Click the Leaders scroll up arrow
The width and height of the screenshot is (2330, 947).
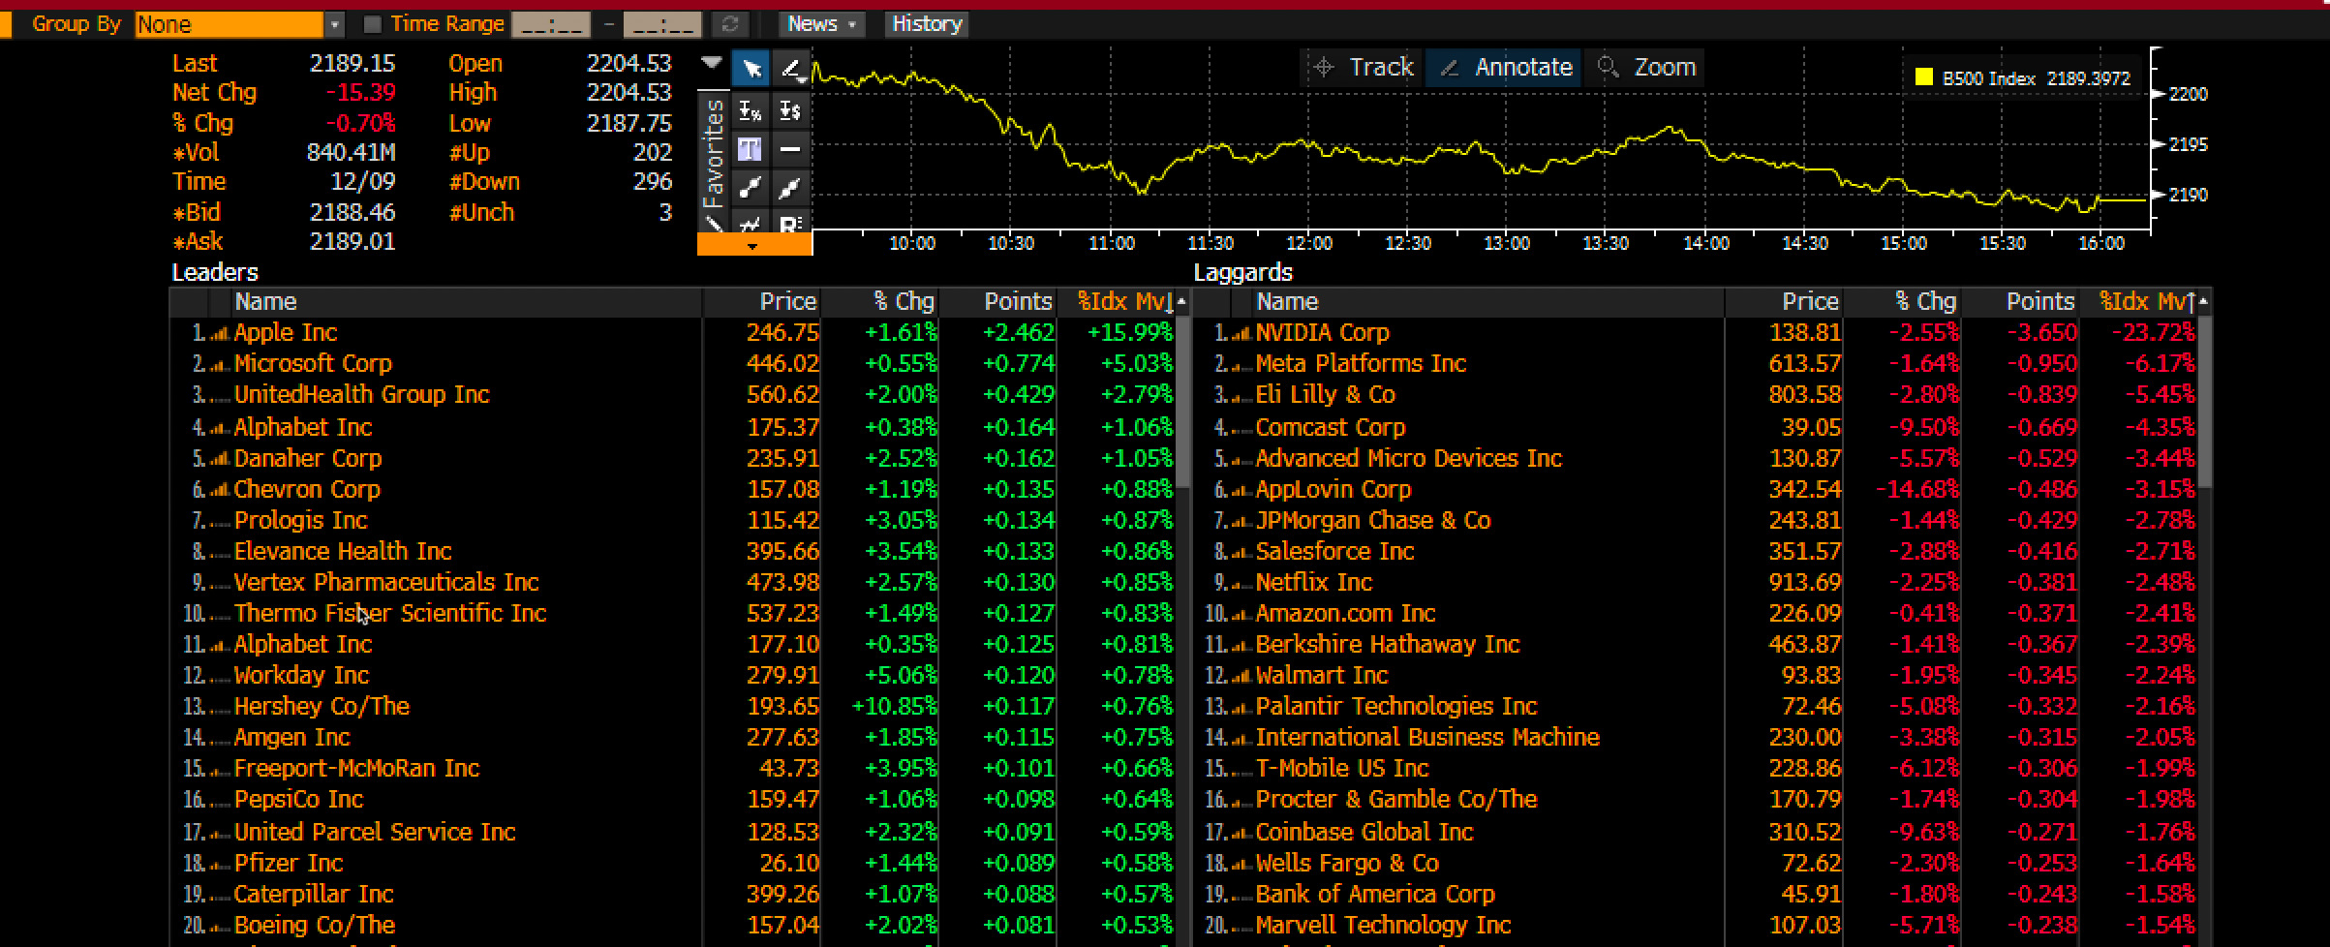tap(1181, 302)
